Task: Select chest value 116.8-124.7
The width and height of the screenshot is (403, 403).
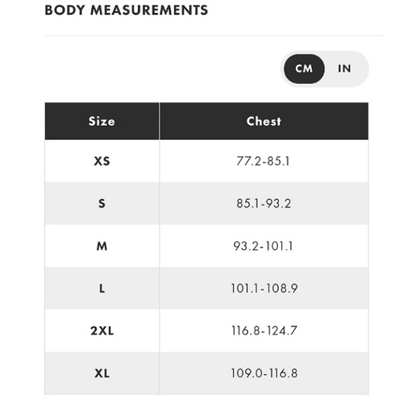Action: 264,330
